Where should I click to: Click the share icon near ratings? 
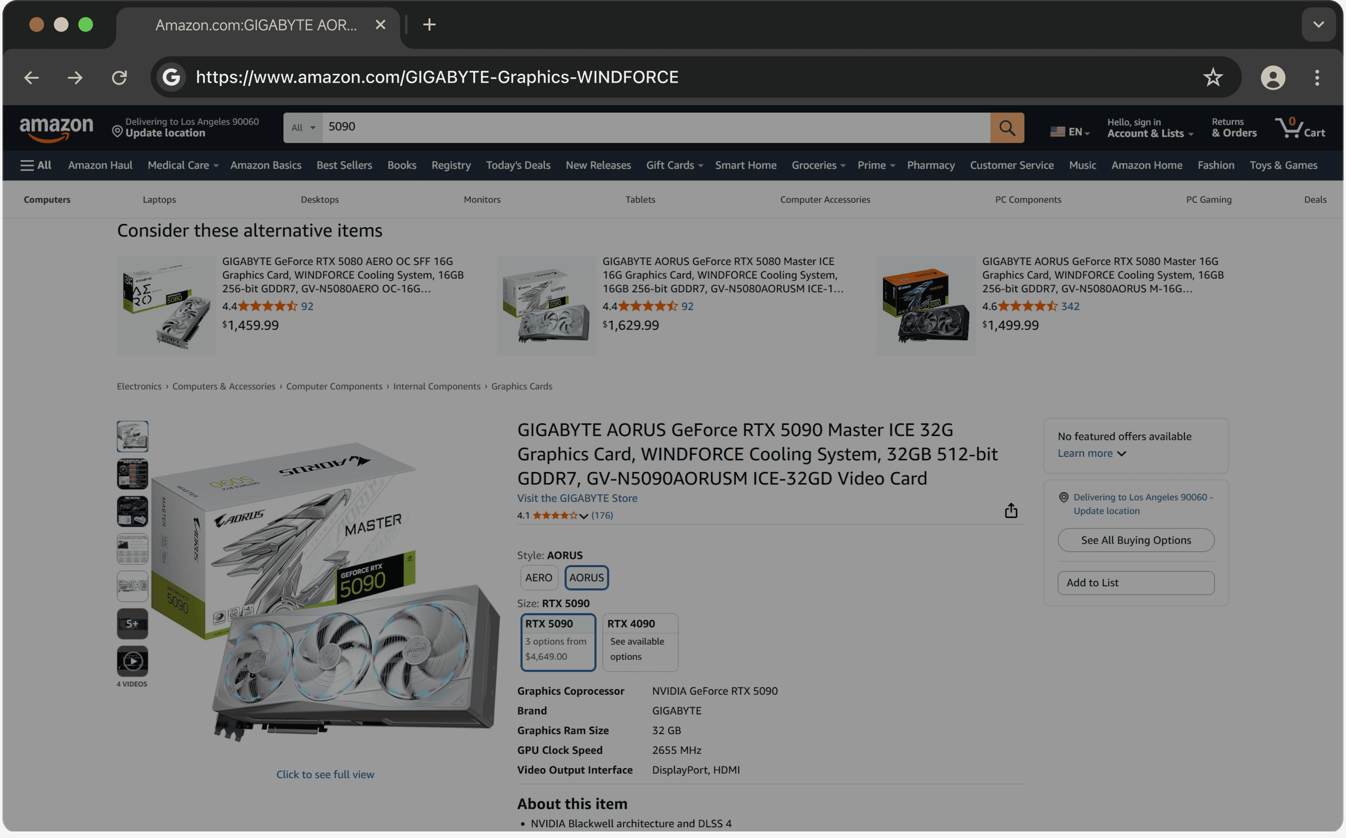coord(1010,511)
